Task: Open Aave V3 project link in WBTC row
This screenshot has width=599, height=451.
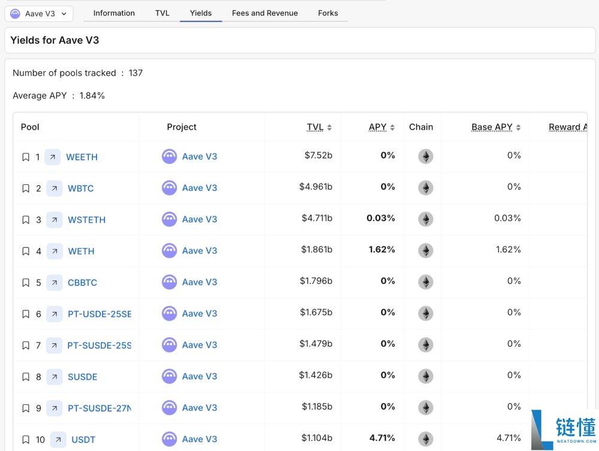Action: (x=199, y=188)
